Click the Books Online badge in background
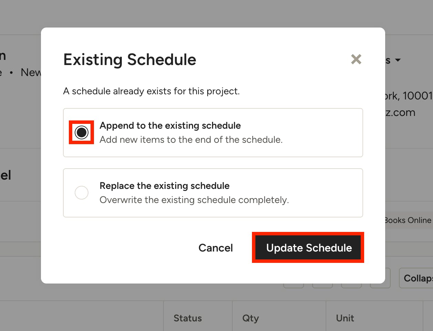Image resolution: width=433 pixels, height=331 pixels. coord(408,220)
